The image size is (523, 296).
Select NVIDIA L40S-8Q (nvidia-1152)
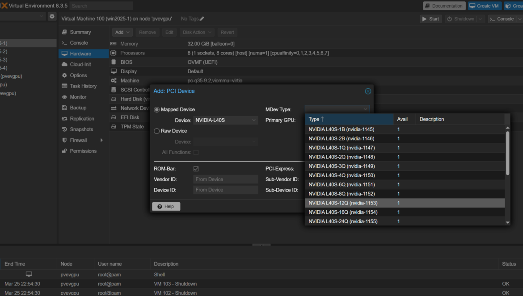(405, 194)
